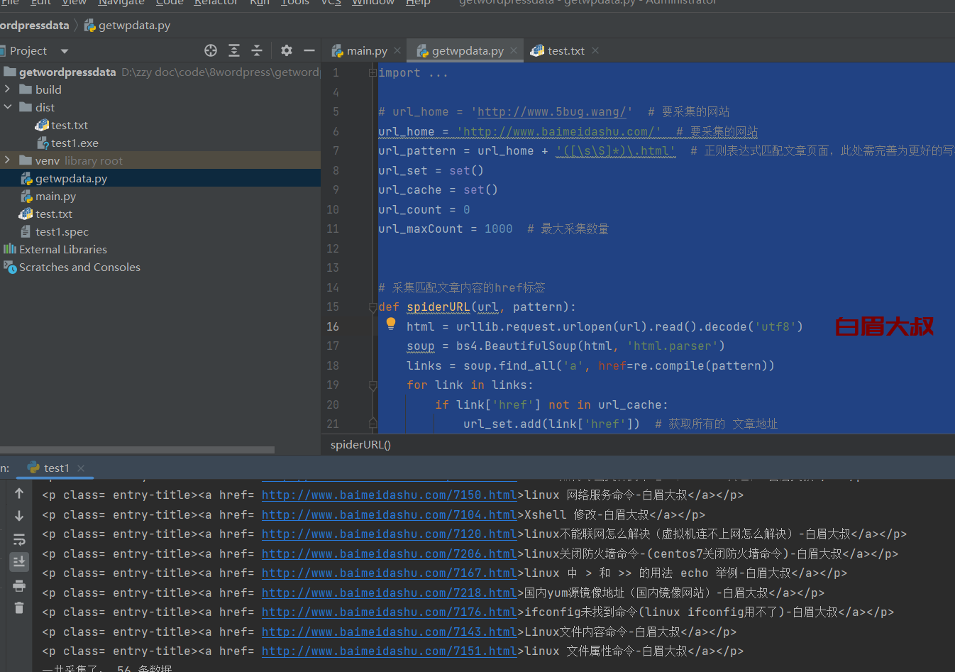
Task: Expand the build folder
Action: click(x=7, y=89)
